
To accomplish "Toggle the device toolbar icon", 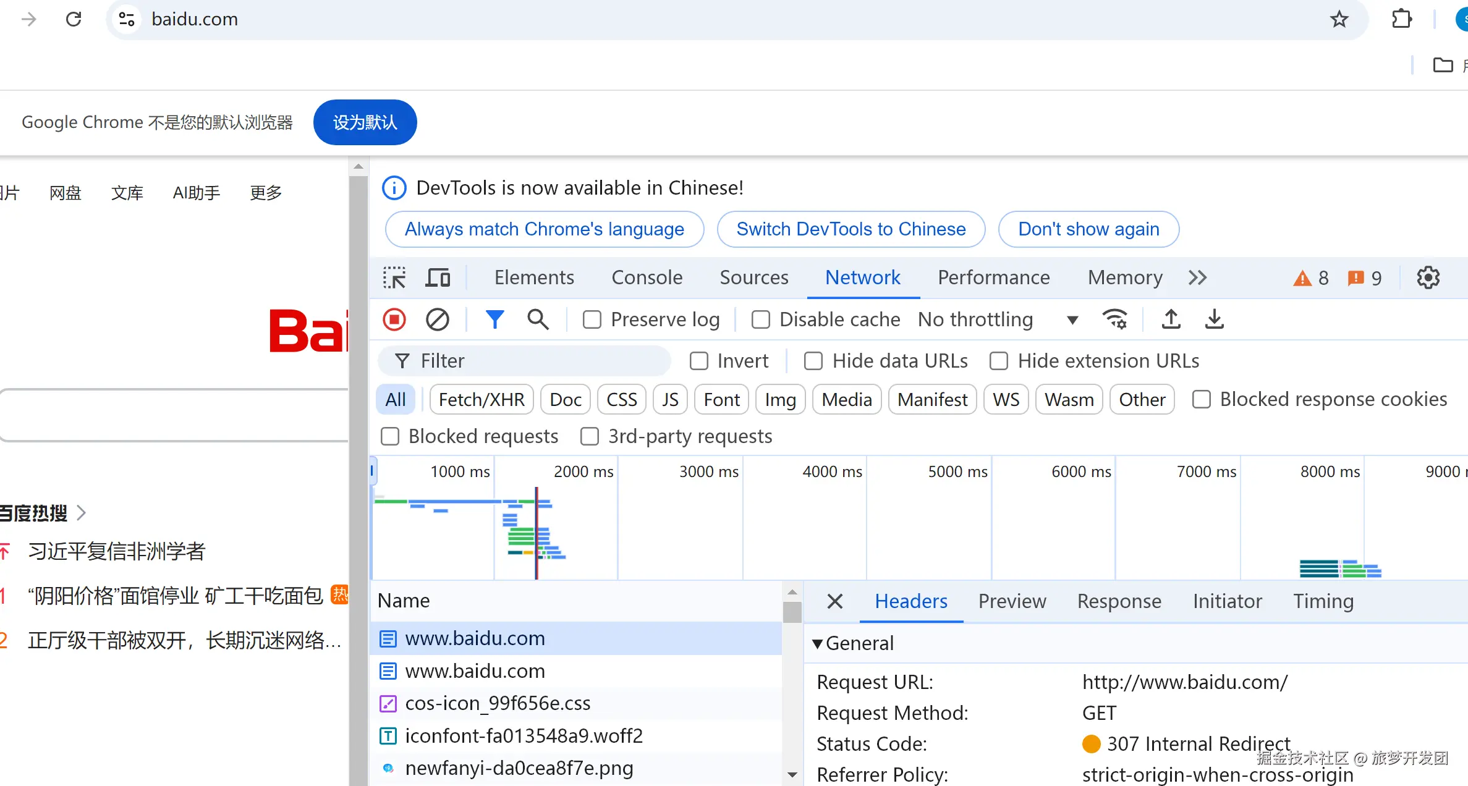I will click(438, 277).
